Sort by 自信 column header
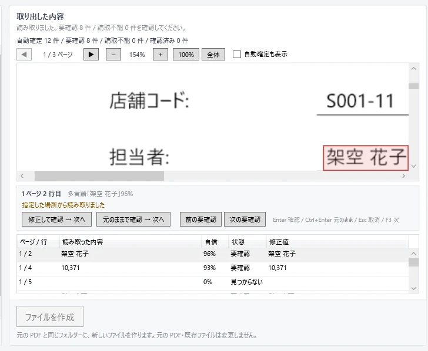Screen dimensions: 428x351 tap(215, 242)
